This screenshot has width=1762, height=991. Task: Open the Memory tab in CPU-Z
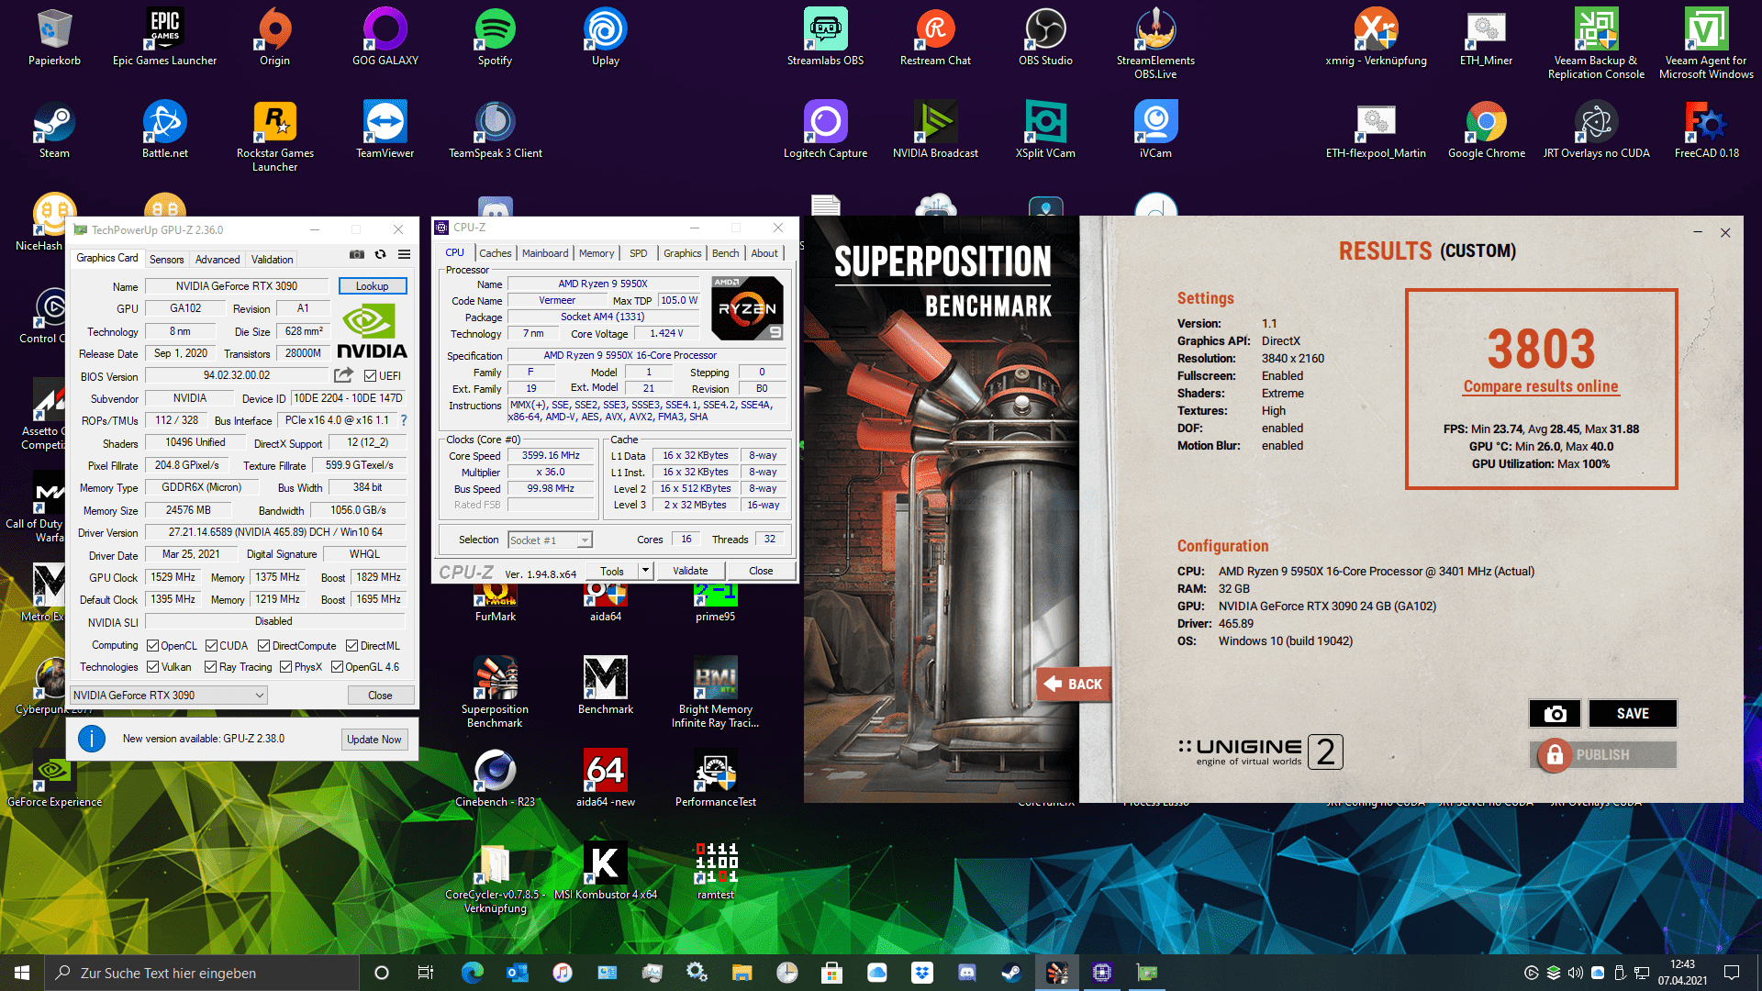(x=597, y=253)
